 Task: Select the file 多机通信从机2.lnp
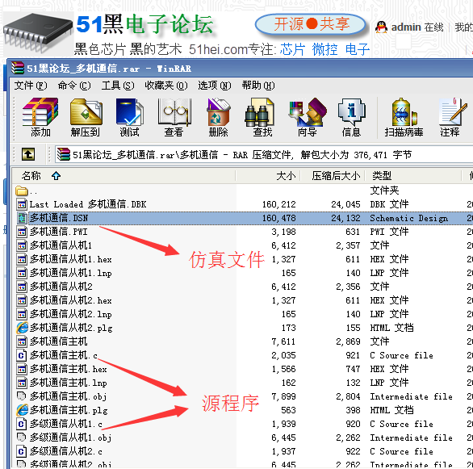70,314
